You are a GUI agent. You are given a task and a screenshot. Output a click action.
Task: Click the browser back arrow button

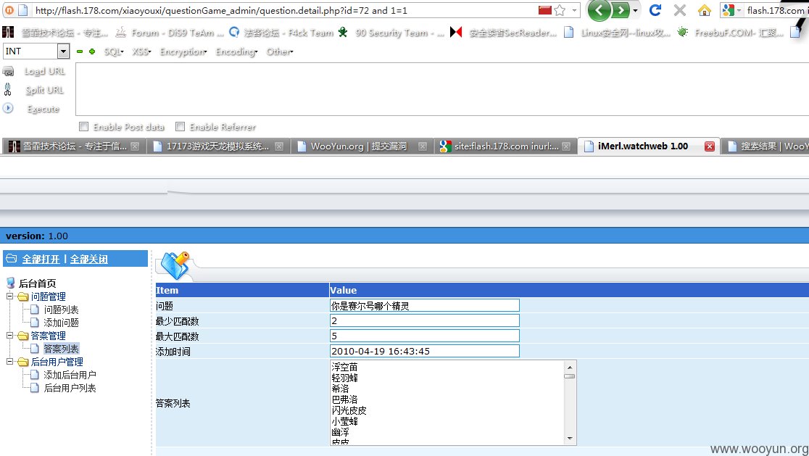click(599, 10)
